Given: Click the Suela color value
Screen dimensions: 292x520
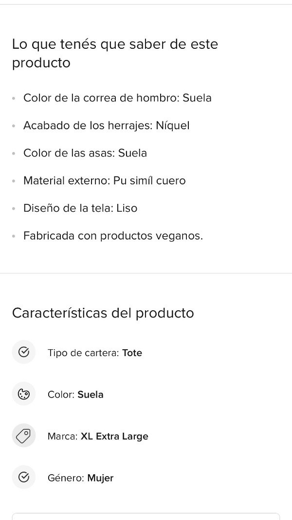Looking at the screenshot, I should click(x=90, y=394).
